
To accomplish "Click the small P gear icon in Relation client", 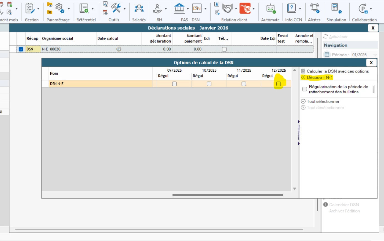I will point(217,12).
